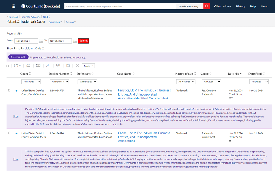Open the Help menu
The height and width of the screenshot is (174, 275).
(253, 6)
